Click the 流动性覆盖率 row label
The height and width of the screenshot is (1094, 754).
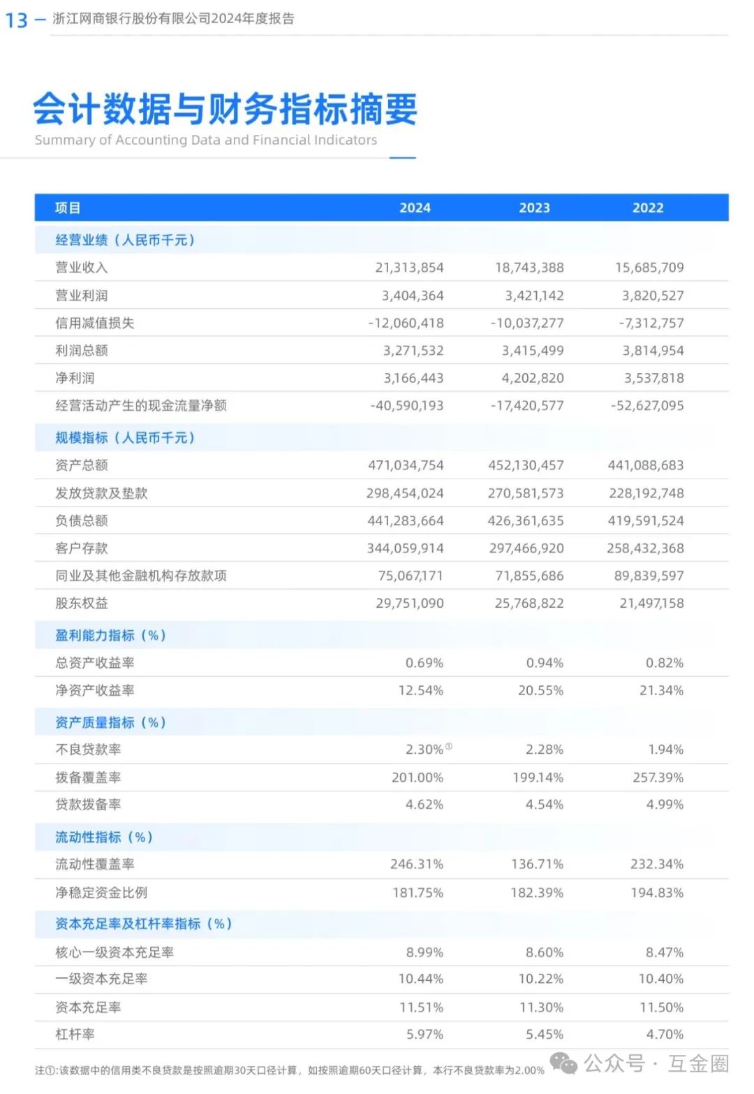[x=95, y=864]
